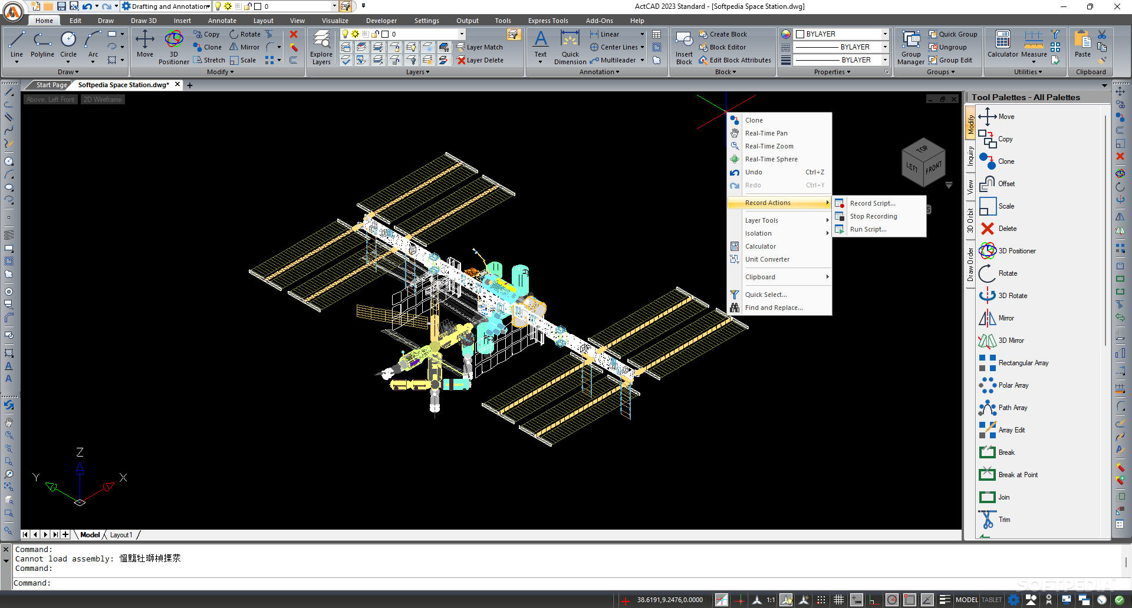This screenshot has height=608, width=1132.
Task: Open the 3D Positioner tool in ribbon
Action: tap(174, 47)
